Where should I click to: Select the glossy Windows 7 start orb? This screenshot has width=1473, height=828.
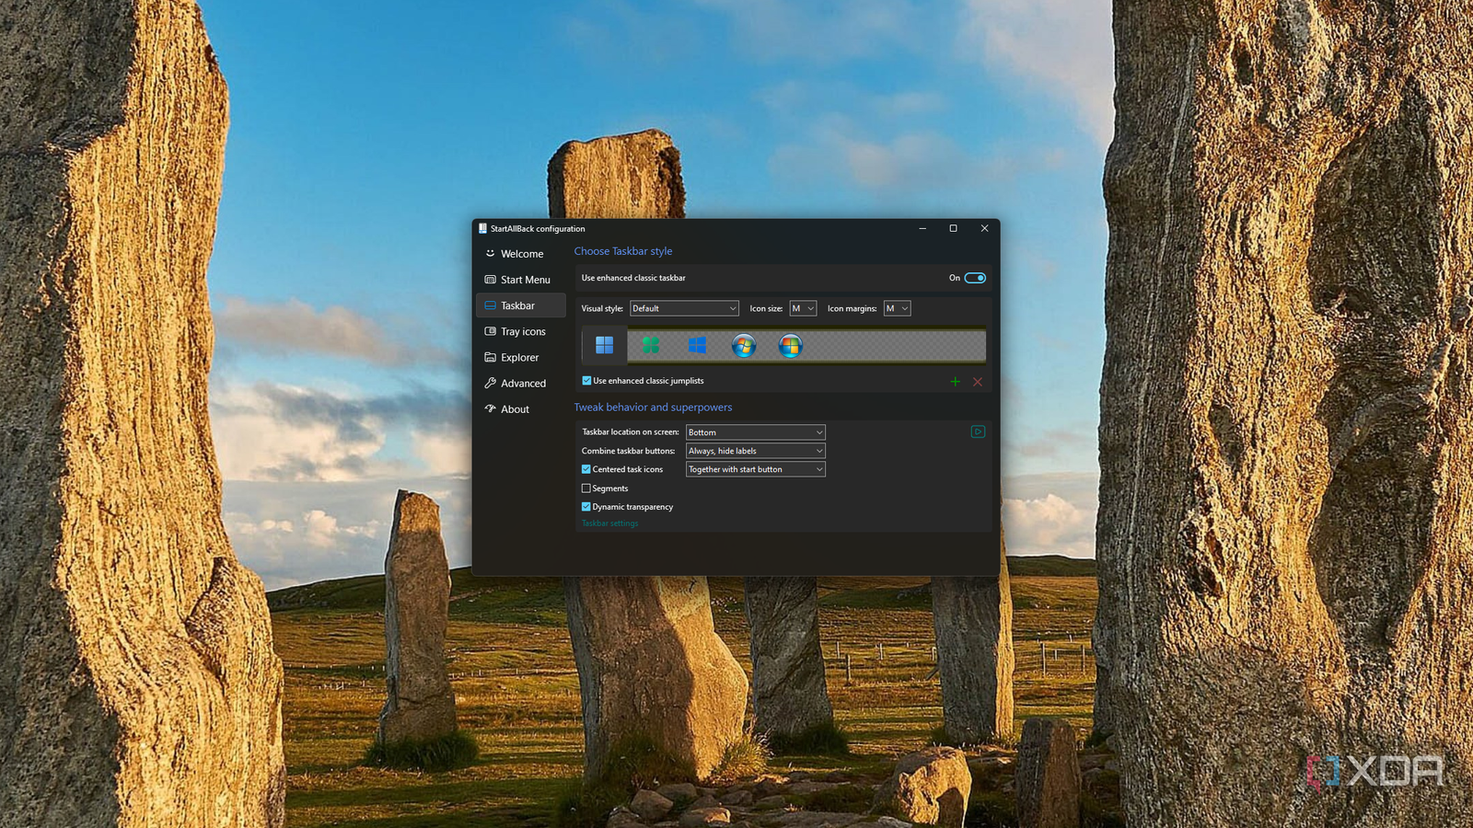coord(742,345)
